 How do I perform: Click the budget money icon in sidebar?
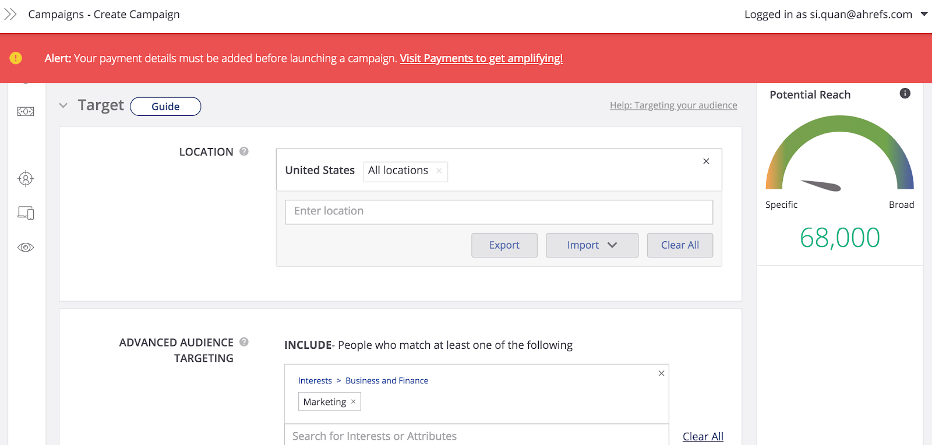26,111
